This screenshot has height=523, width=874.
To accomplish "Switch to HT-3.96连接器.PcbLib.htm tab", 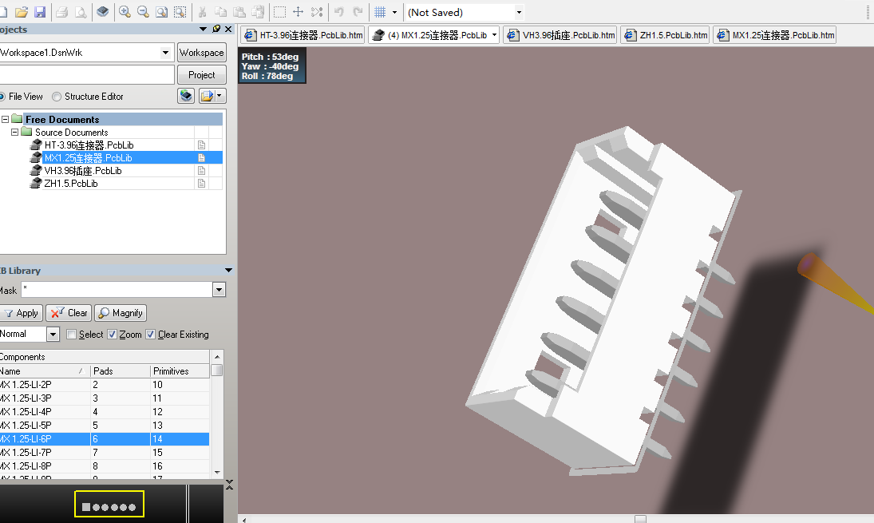I will (x=303, y=35).
